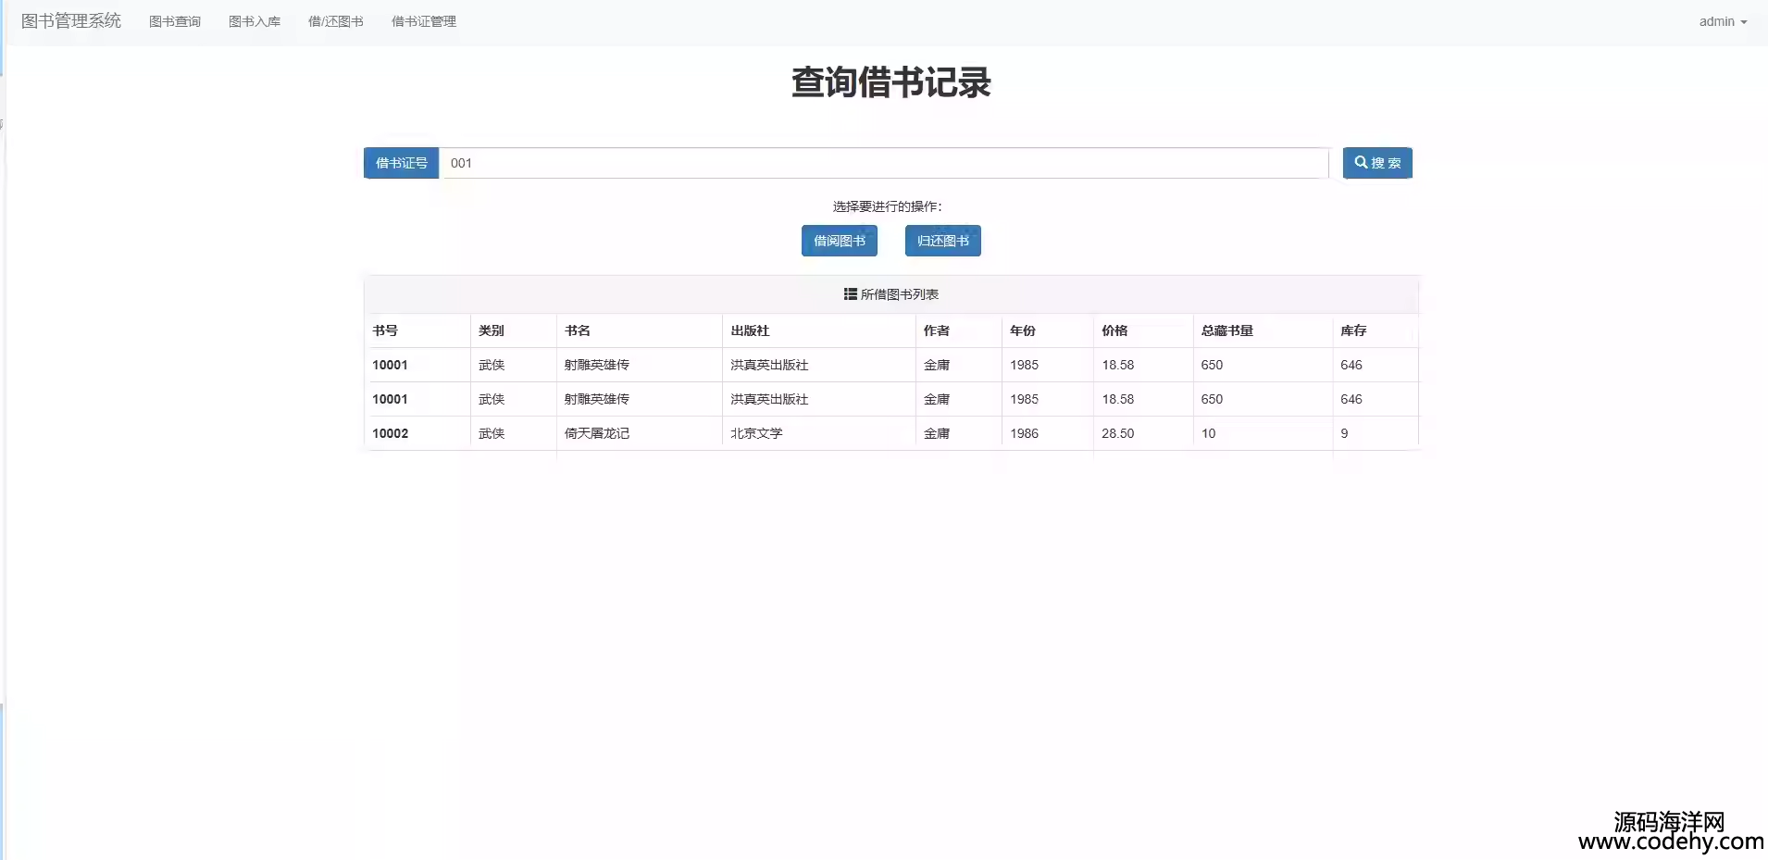Open 借书证管理 page

[x=423, y=22]
